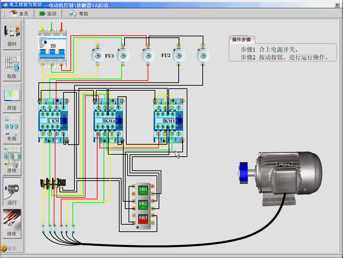Image resolution: width=343 pixels, height=258 pixels.
Task: Open the 原理 principle diagram icon
Action: [12, 98]
